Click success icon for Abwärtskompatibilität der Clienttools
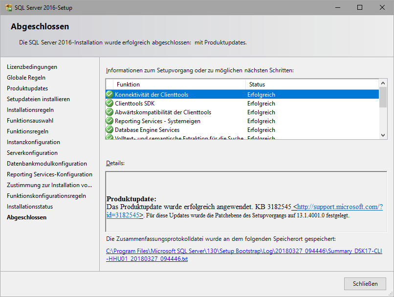Image resolution: width=394 pixels, height=297 pixels. [x=109, y=112]
